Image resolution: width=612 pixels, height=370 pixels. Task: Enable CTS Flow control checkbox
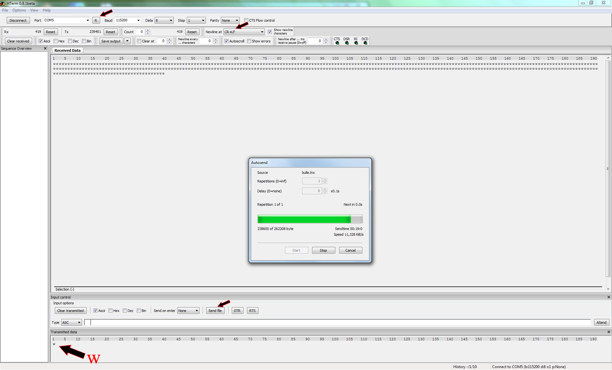(x=246, y=20)
